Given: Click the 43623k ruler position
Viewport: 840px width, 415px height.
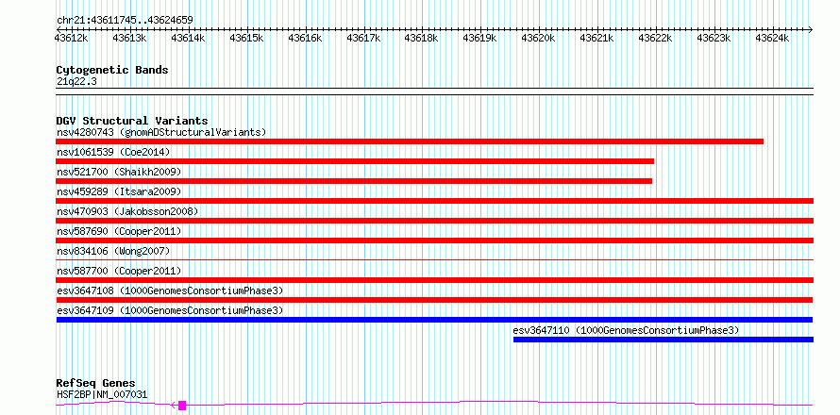Looking at the screenshot, I should click(x=714, y=38).
